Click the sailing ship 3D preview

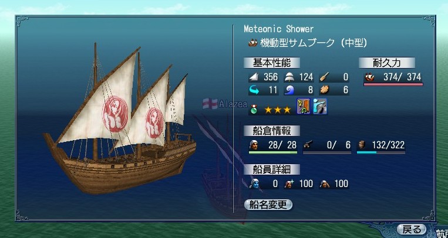[120, 120]
